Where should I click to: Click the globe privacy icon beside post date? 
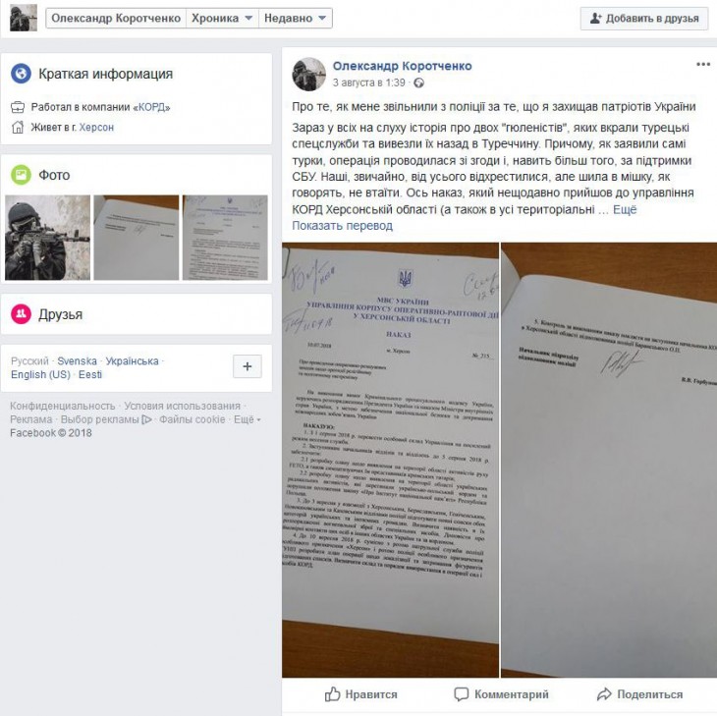coord(418,83)
